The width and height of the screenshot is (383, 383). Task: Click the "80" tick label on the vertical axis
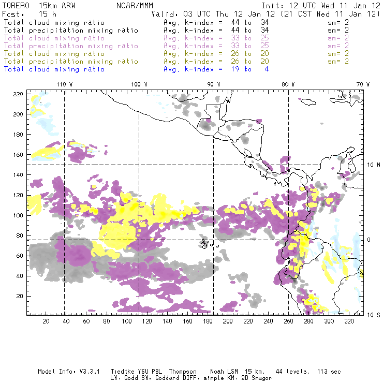pyautogui.click(x=20, y=235)
